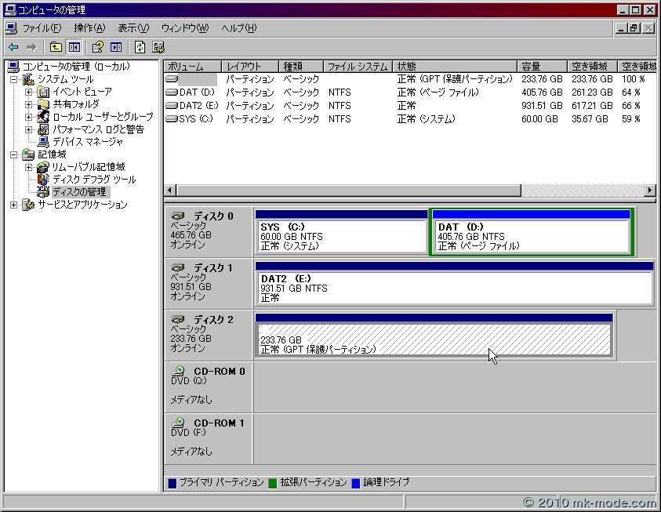Click the ファイル システム column header
661x512 pixels.
click(x=357, y=67)
